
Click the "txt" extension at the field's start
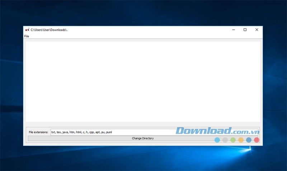pyautogui.click(x=53, y=132)
